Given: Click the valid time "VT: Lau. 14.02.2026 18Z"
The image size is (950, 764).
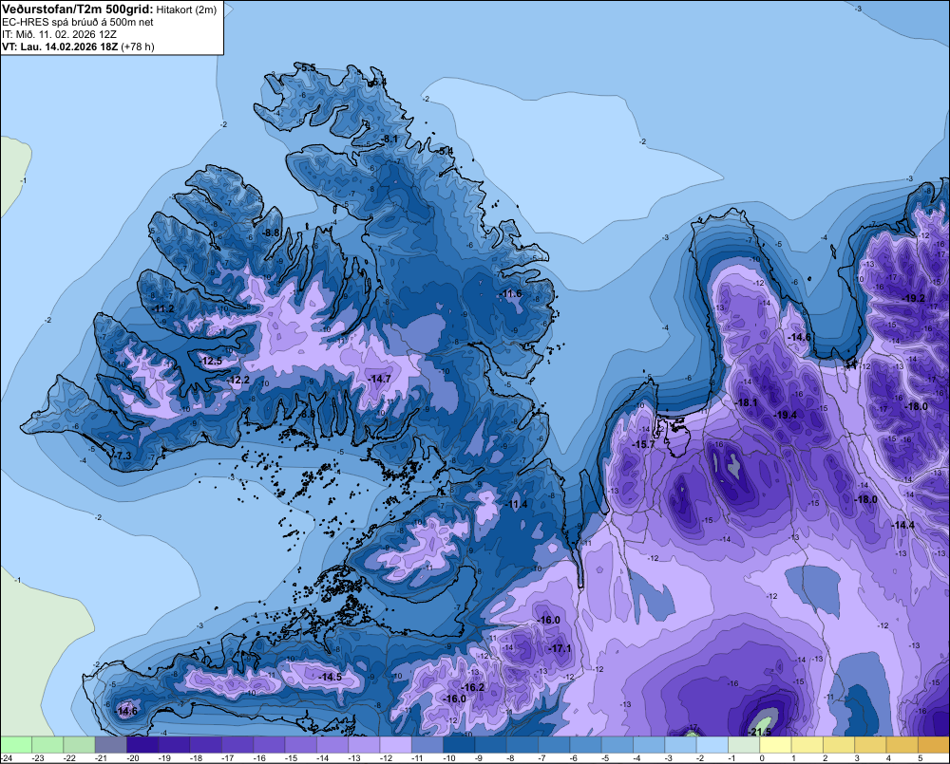Looking at the screenshot, I should point(60,47).
